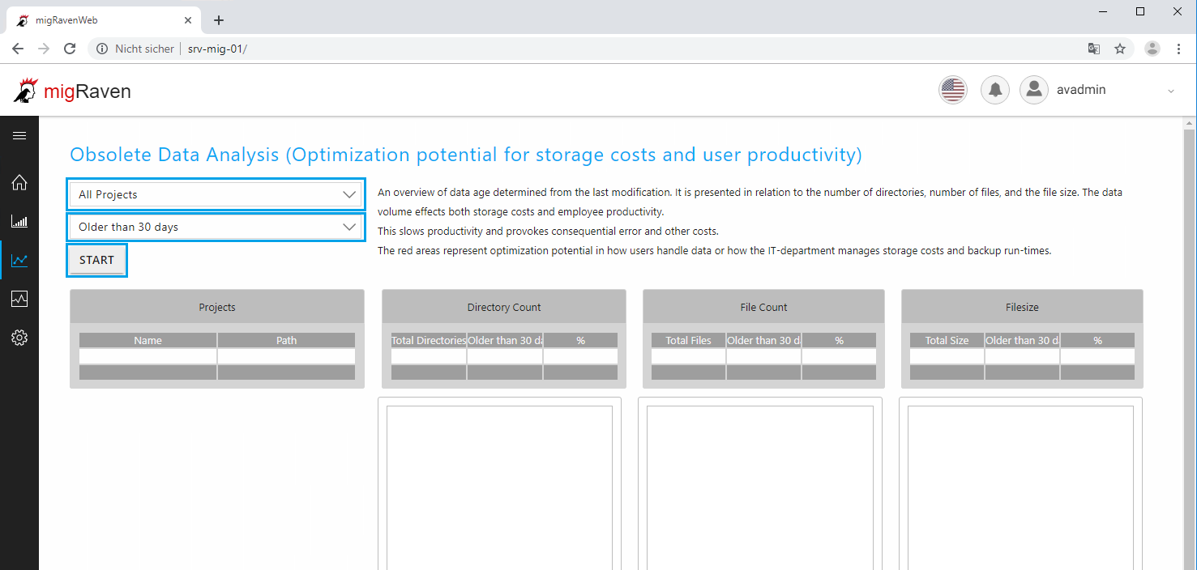Click the Older than 30 d header under File Count
Viewport: 1197px width, 570px height.
[x=763, y=340]
